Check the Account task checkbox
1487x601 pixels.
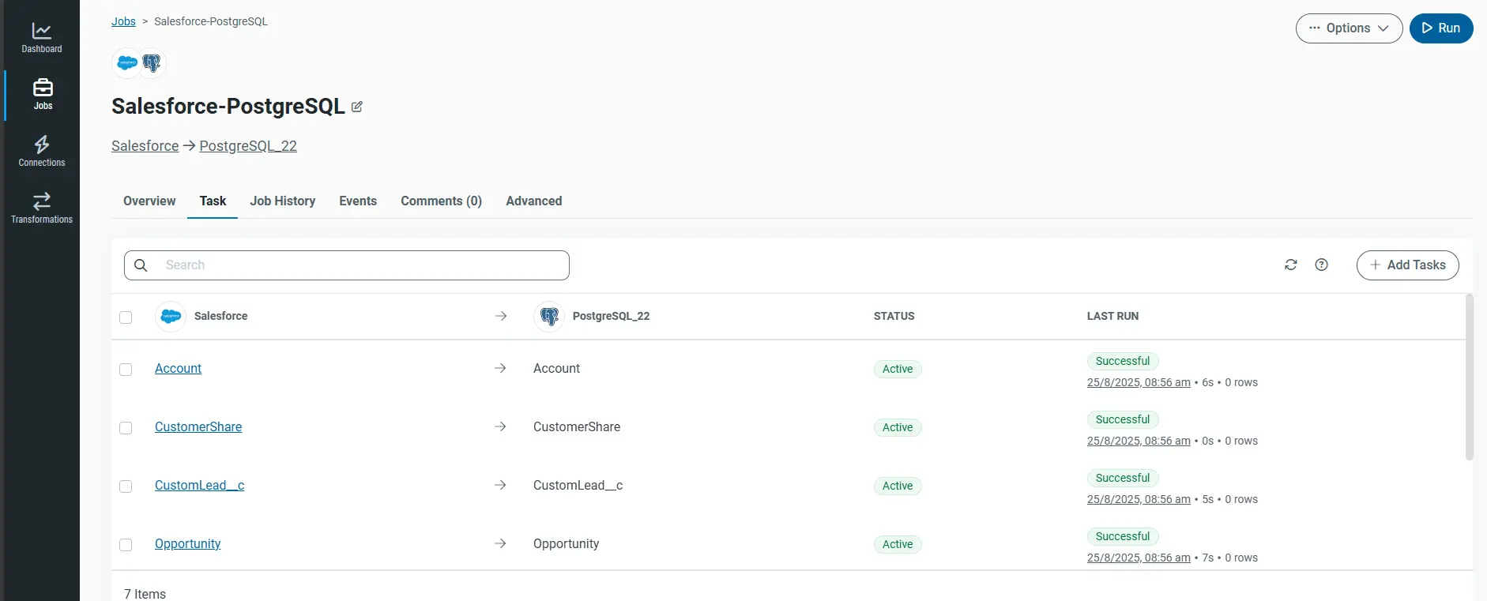126,370
